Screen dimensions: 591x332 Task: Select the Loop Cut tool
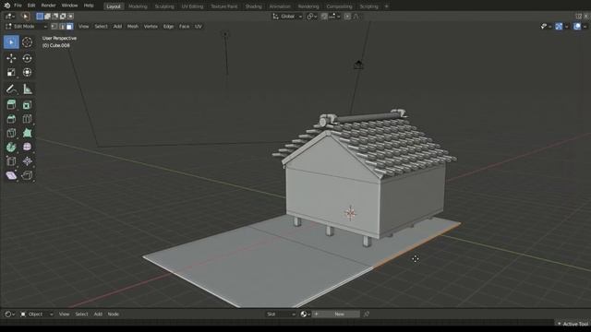(27, 119)
